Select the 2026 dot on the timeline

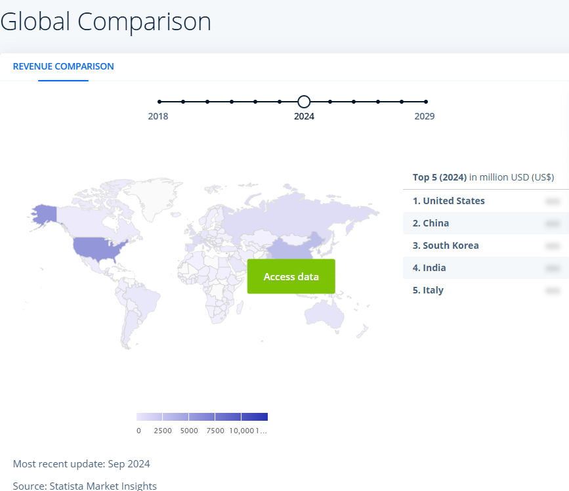(x=354, y=102)
